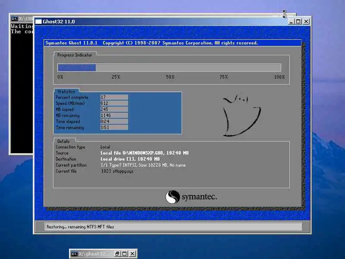The image size is (345, 259).
Task: Click the 75% progress marker label
Action: (223, 77)
